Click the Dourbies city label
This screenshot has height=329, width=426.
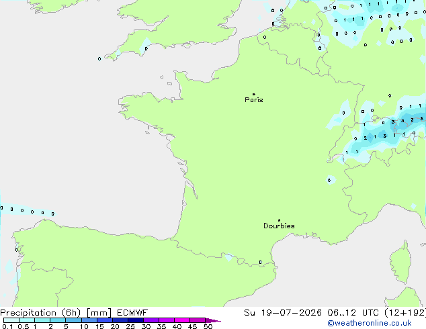click(x=279, y=226)
